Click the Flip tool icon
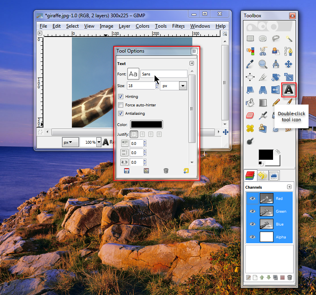Screen dimensions: 316x295 [275, 90]
